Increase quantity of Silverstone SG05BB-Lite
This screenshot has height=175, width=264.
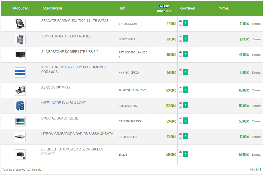[x=180, y=52]
